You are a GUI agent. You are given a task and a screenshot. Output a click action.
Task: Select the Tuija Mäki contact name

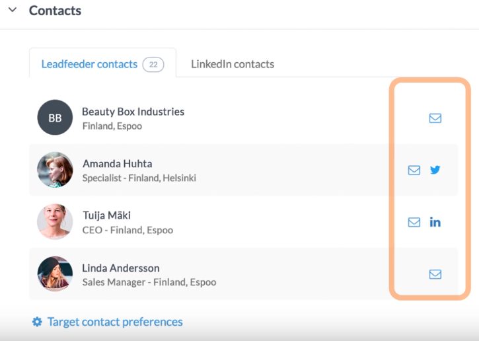point(106,215)
